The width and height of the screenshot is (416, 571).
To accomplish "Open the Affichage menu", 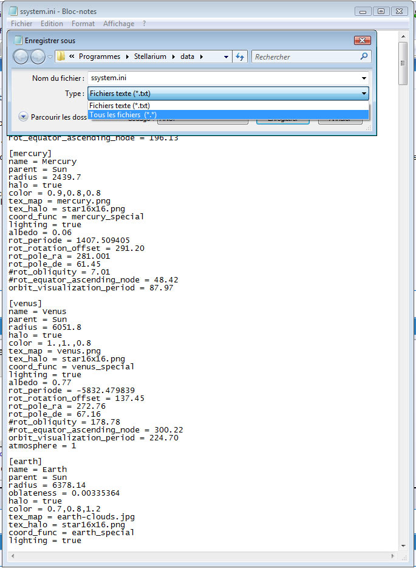I will 118,24.
